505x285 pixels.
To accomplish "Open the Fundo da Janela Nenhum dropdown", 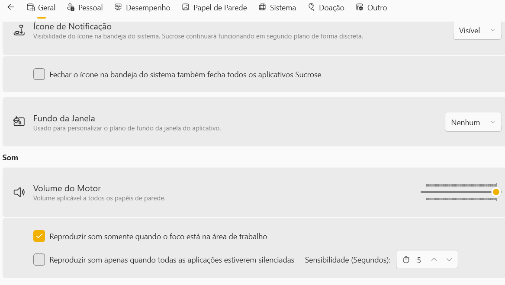I will coord(473,122).
